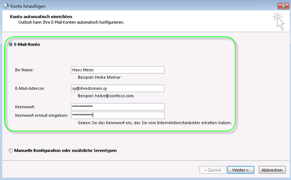Click 'Outlook kann Ihre E-Mail-Konten' subtitle text
Viewport: 291px width, 180px height.
click(x=71, y=23)
